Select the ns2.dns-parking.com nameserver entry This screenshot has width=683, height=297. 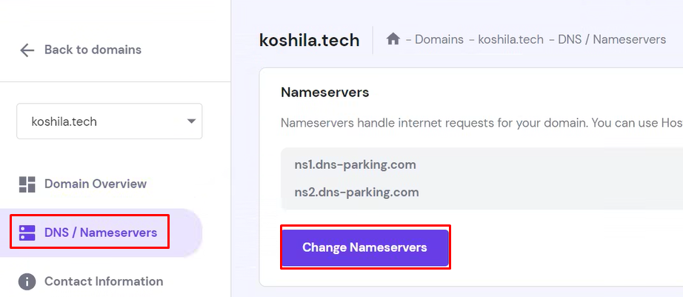coord(356,192)
